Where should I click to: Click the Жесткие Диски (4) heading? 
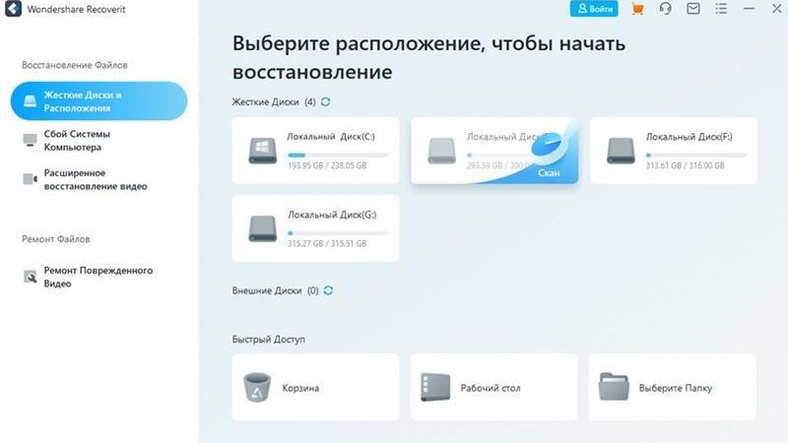click(274, 102)
